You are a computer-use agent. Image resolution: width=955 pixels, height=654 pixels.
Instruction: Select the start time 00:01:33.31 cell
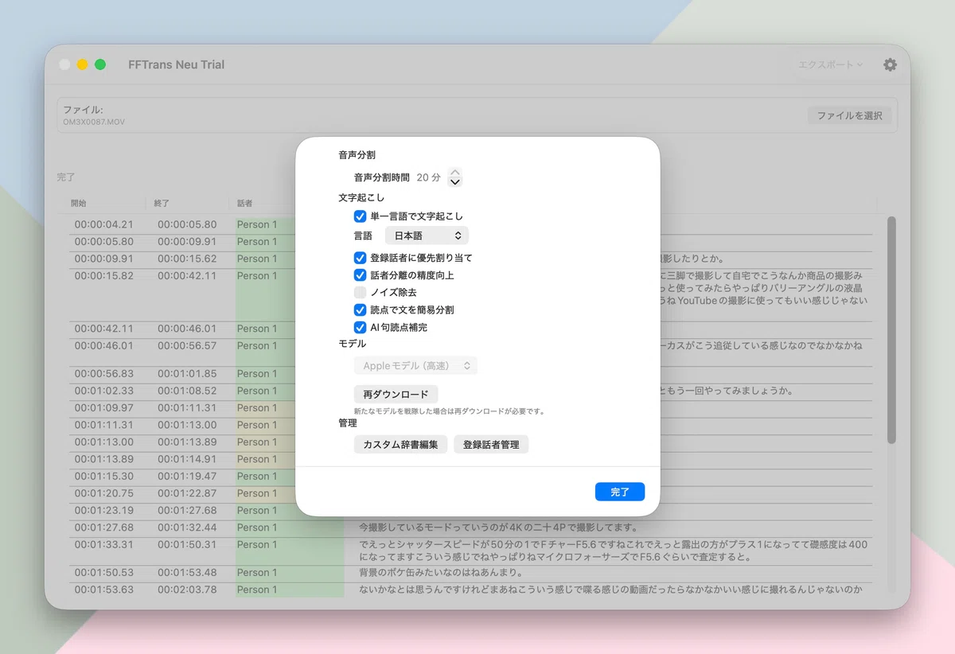[x=104, y=545]
